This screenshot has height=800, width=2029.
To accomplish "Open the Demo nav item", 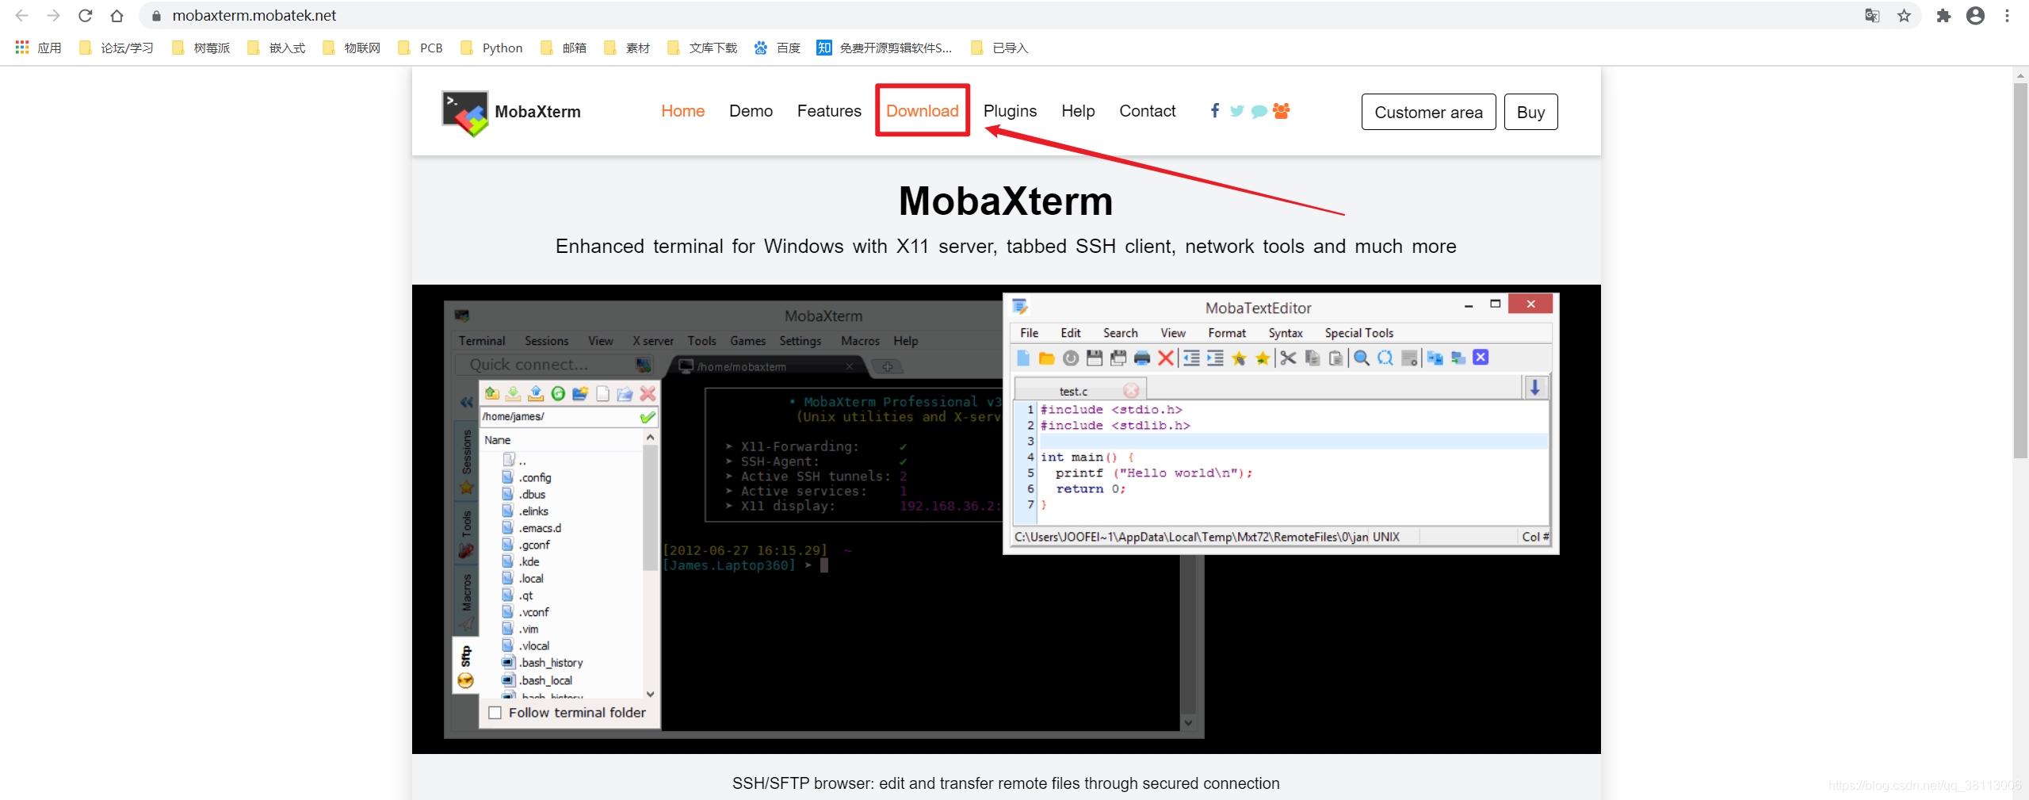I will click(x=751, y=111).
